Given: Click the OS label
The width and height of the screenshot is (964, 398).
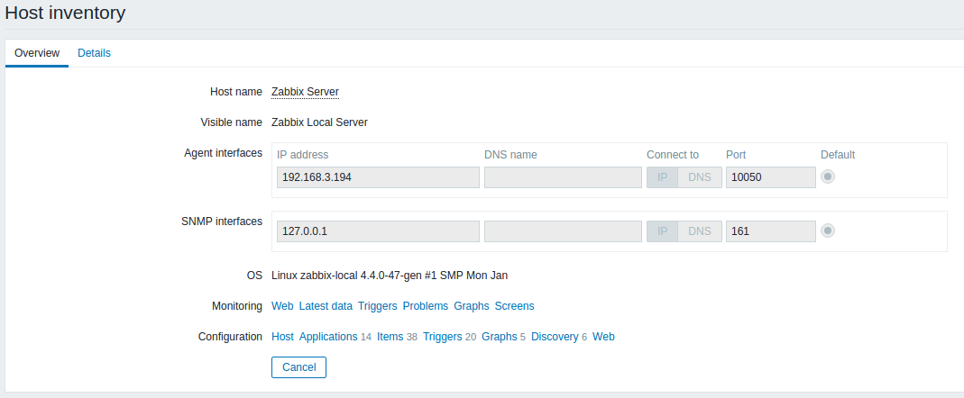Looking at the screenshot, I should click(x=254, y=276).
